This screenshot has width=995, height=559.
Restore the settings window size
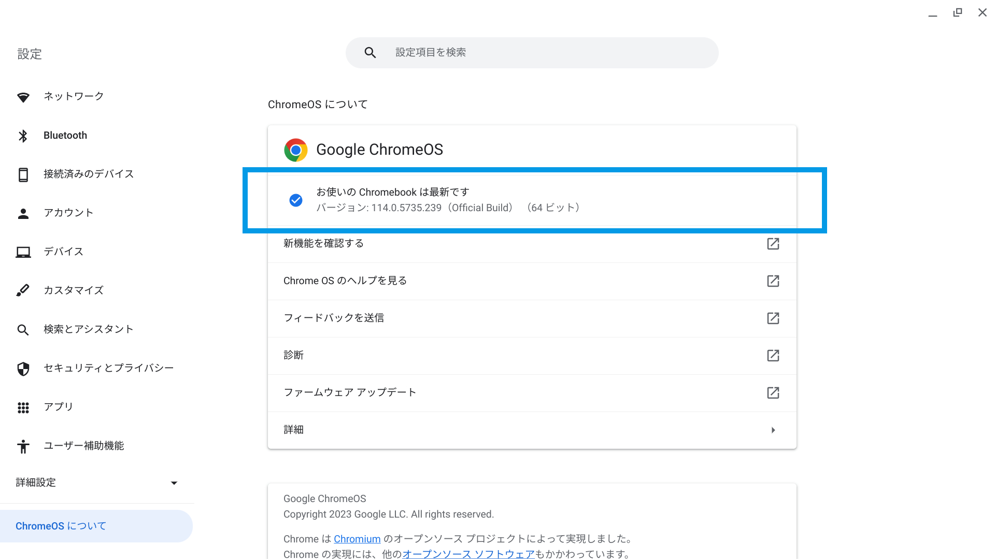958,12
